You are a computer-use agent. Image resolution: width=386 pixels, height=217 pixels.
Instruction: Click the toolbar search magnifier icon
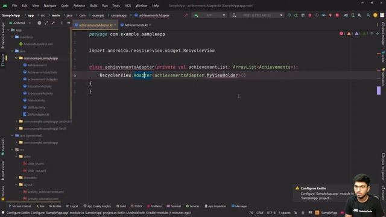(369, 15)
